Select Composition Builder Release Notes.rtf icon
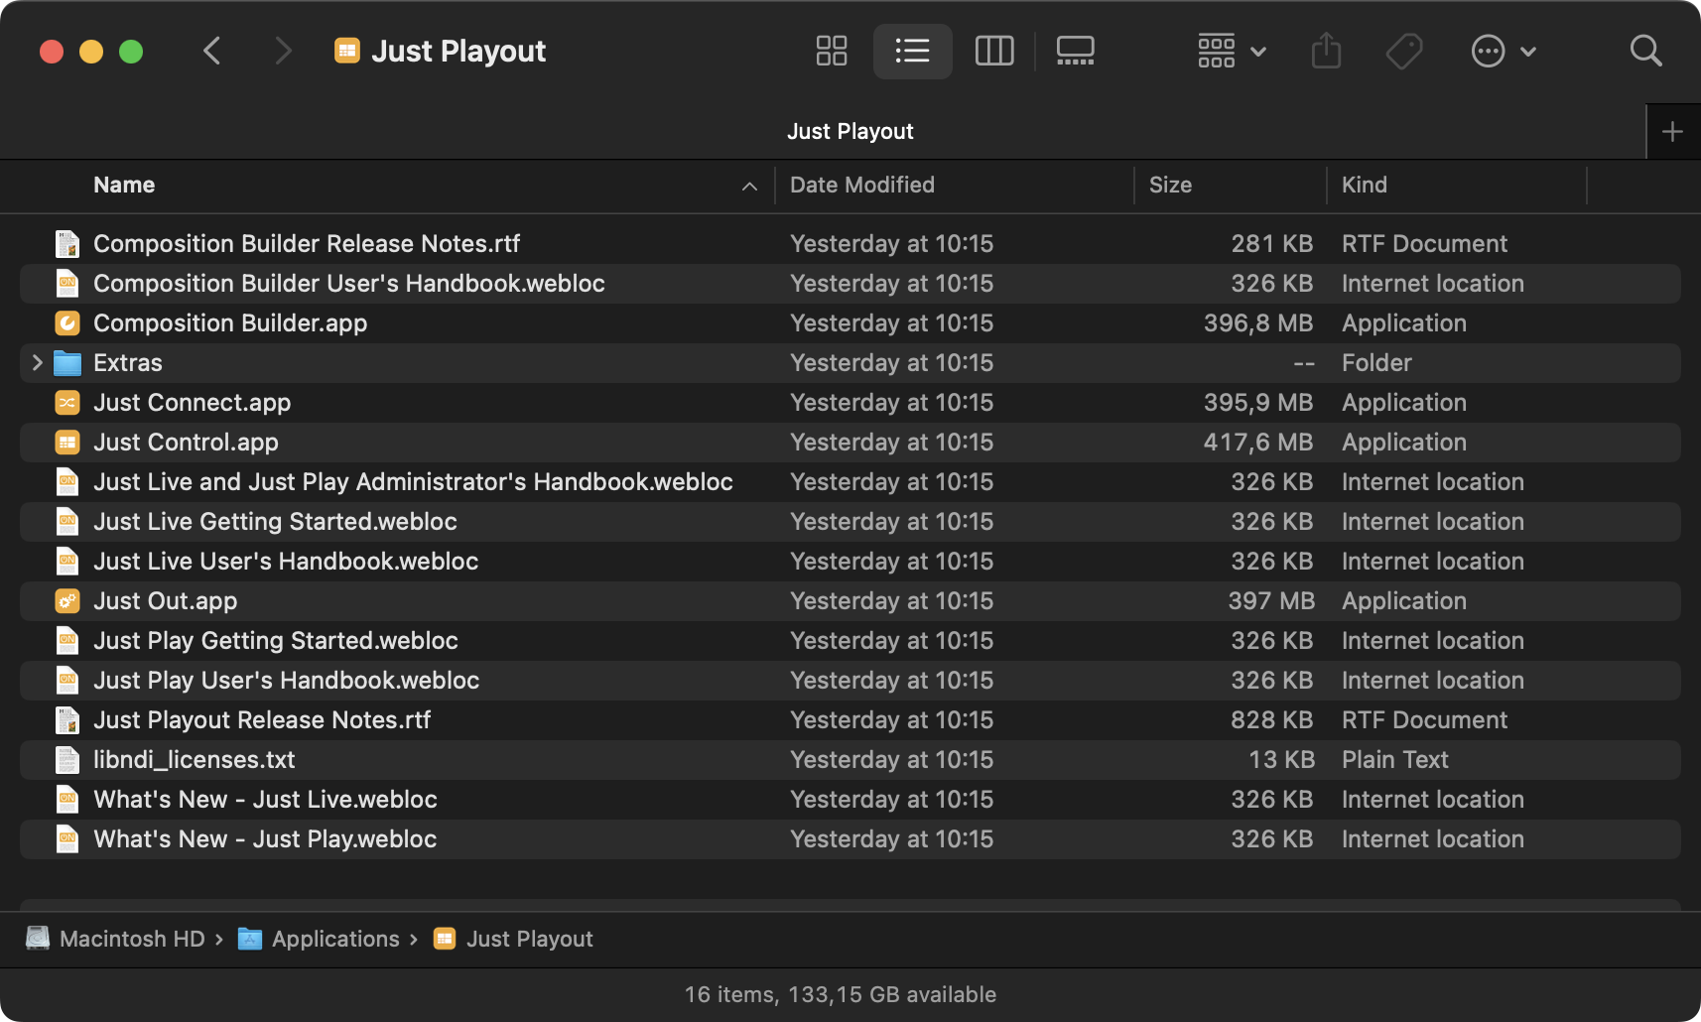 (x=67, y=244)
